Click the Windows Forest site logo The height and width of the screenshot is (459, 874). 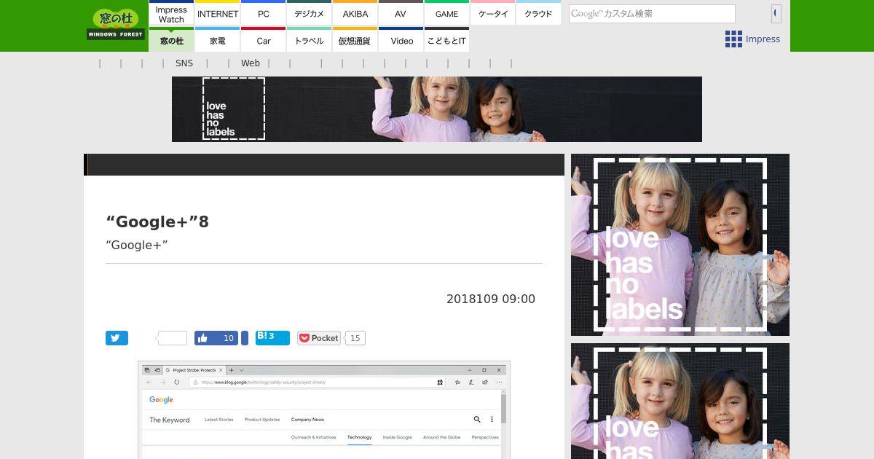[x=116, y=24]
